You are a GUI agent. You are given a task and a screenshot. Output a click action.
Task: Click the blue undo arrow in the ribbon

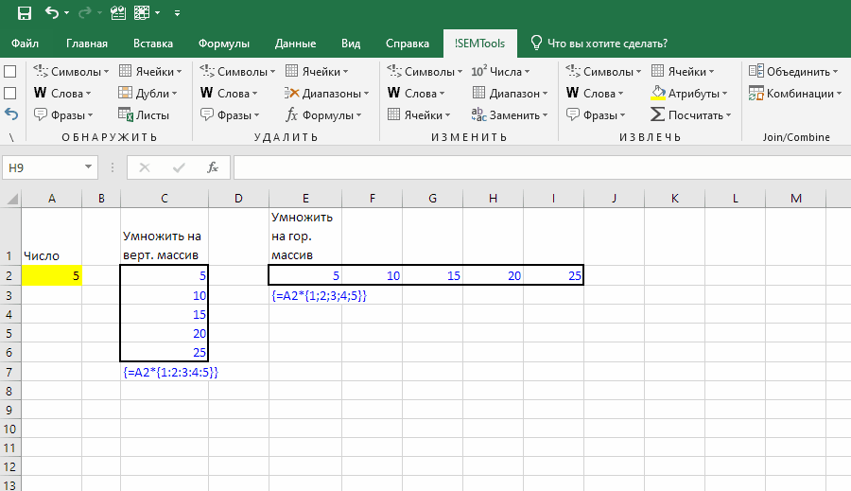click(10, 114)
